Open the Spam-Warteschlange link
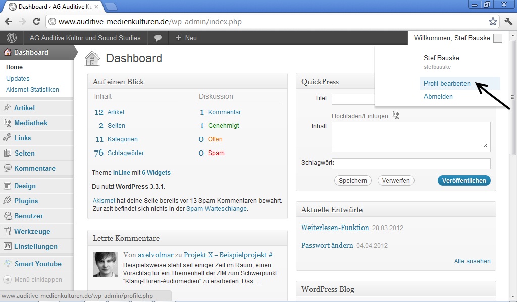This screenshot has width=517, height=302. coord(216,209)
